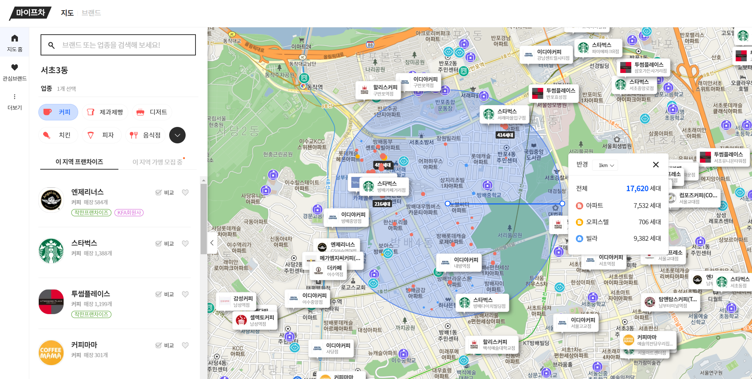Close the 반경 household panel
The width and height of the screenshot is (752, 379).
point(656,165)
